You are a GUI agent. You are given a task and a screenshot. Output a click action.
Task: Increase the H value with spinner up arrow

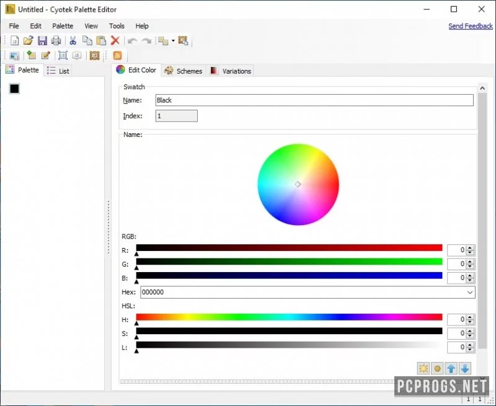tap(471, 317)
